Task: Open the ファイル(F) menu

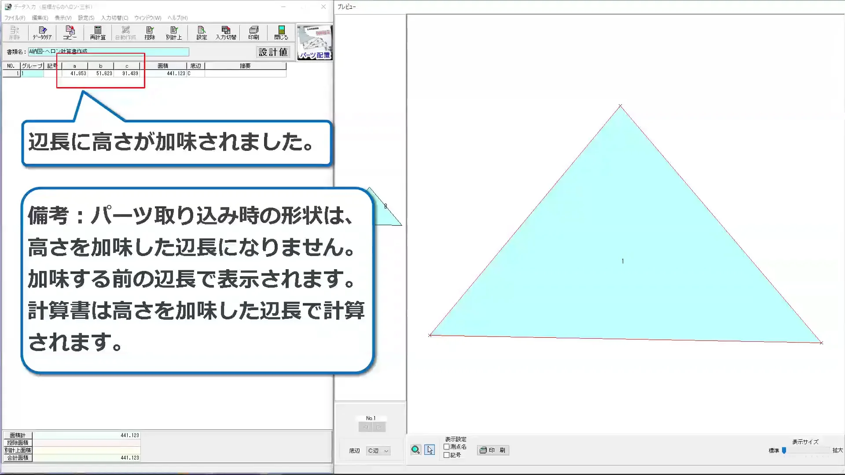Action: pyautogui.click(x=14, y=18)
